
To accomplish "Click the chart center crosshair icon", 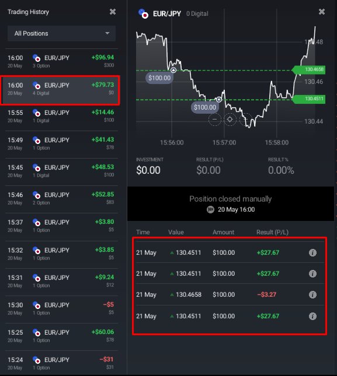I will (230, 119).
